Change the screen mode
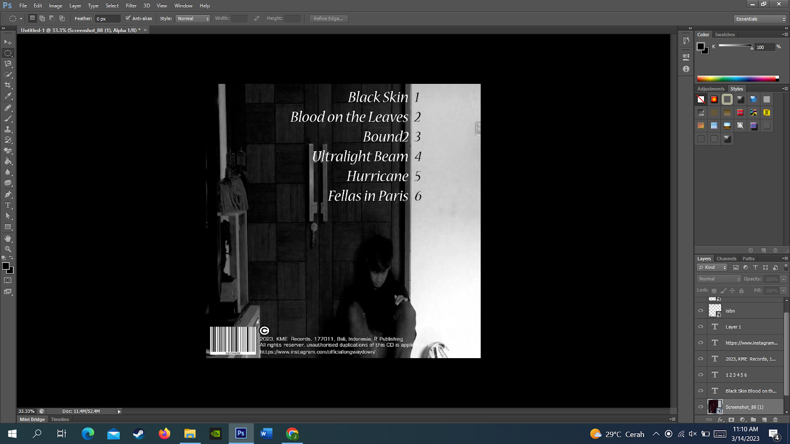 click(x=8, y=292)
